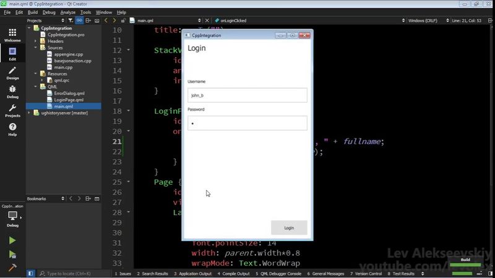Toggle file read-only lock icon

click(123, 20)
